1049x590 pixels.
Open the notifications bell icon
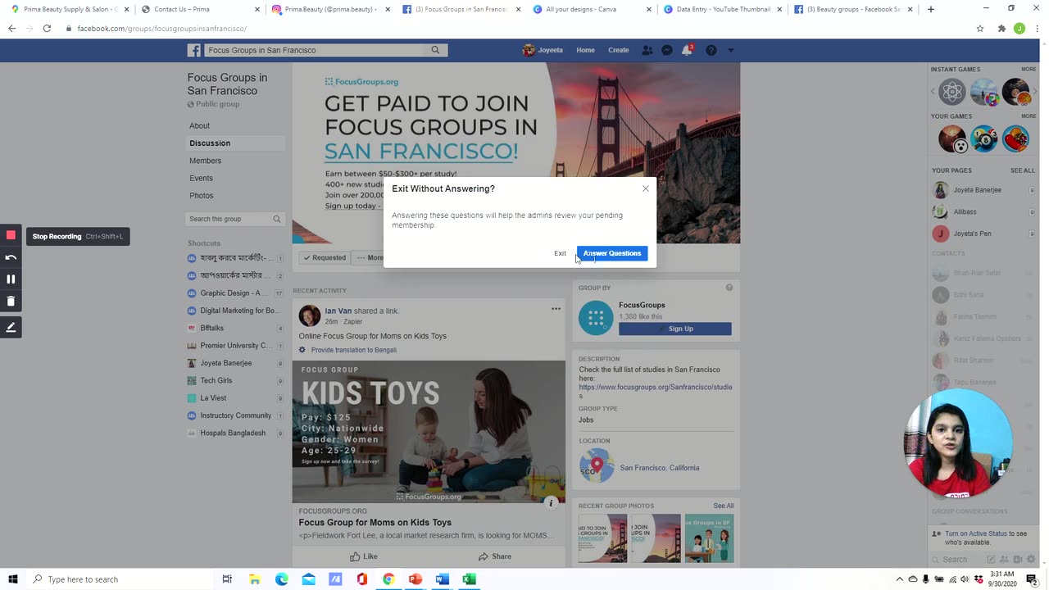pos(687,50)
